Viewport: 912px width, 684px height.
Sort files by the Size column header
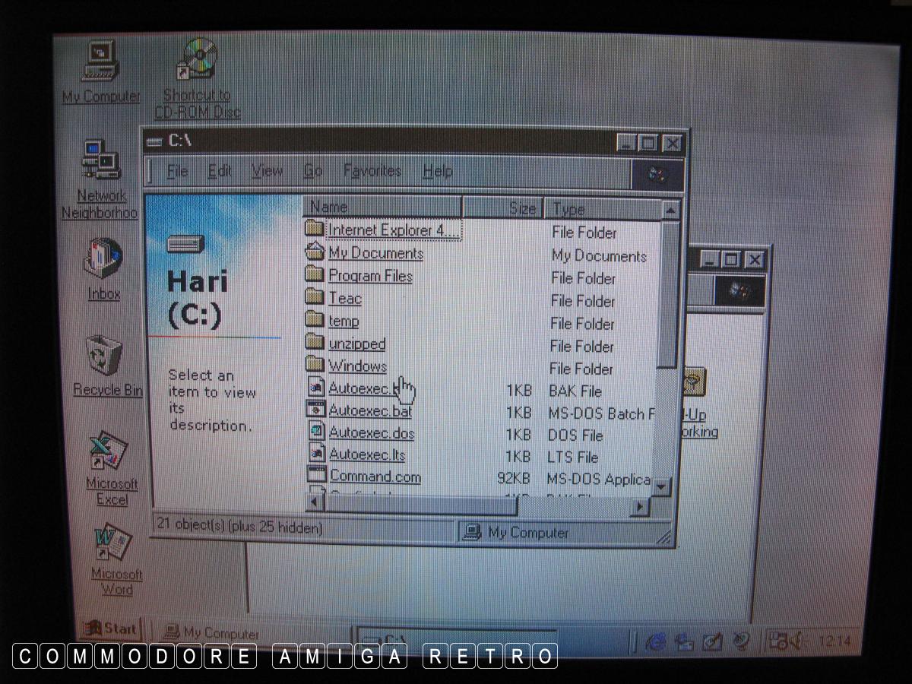[x=502, y=207]
